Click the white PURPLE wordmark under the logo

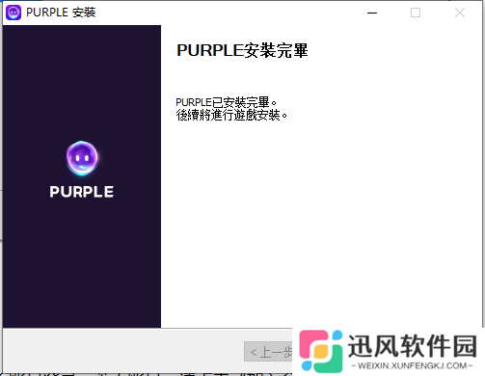click(82, 192)
